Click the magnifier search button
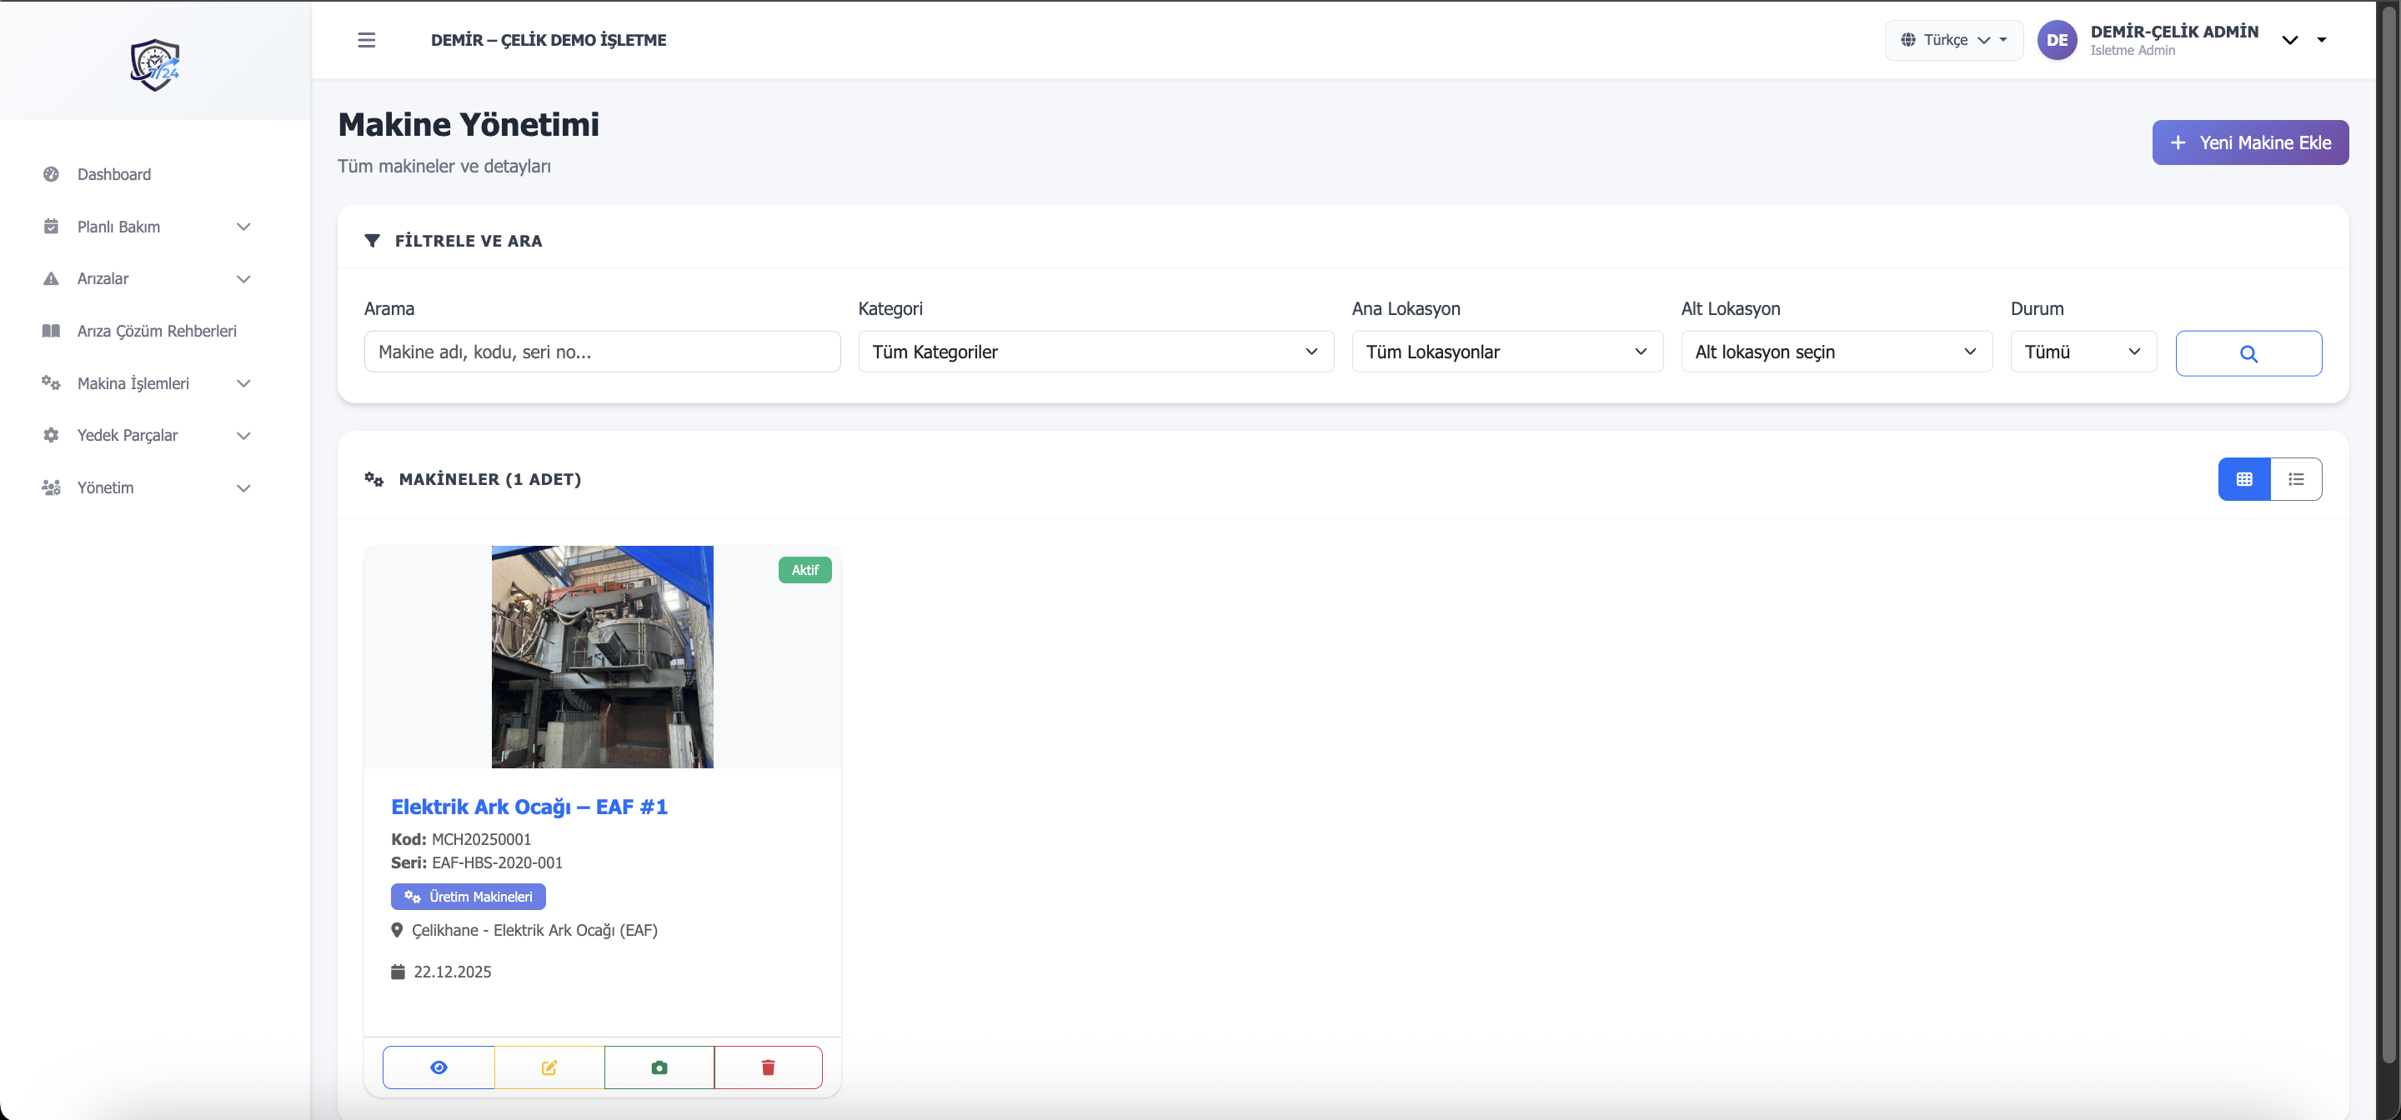The height and width of the screenshot is (1120, 2401). [x=2248, y=353]
